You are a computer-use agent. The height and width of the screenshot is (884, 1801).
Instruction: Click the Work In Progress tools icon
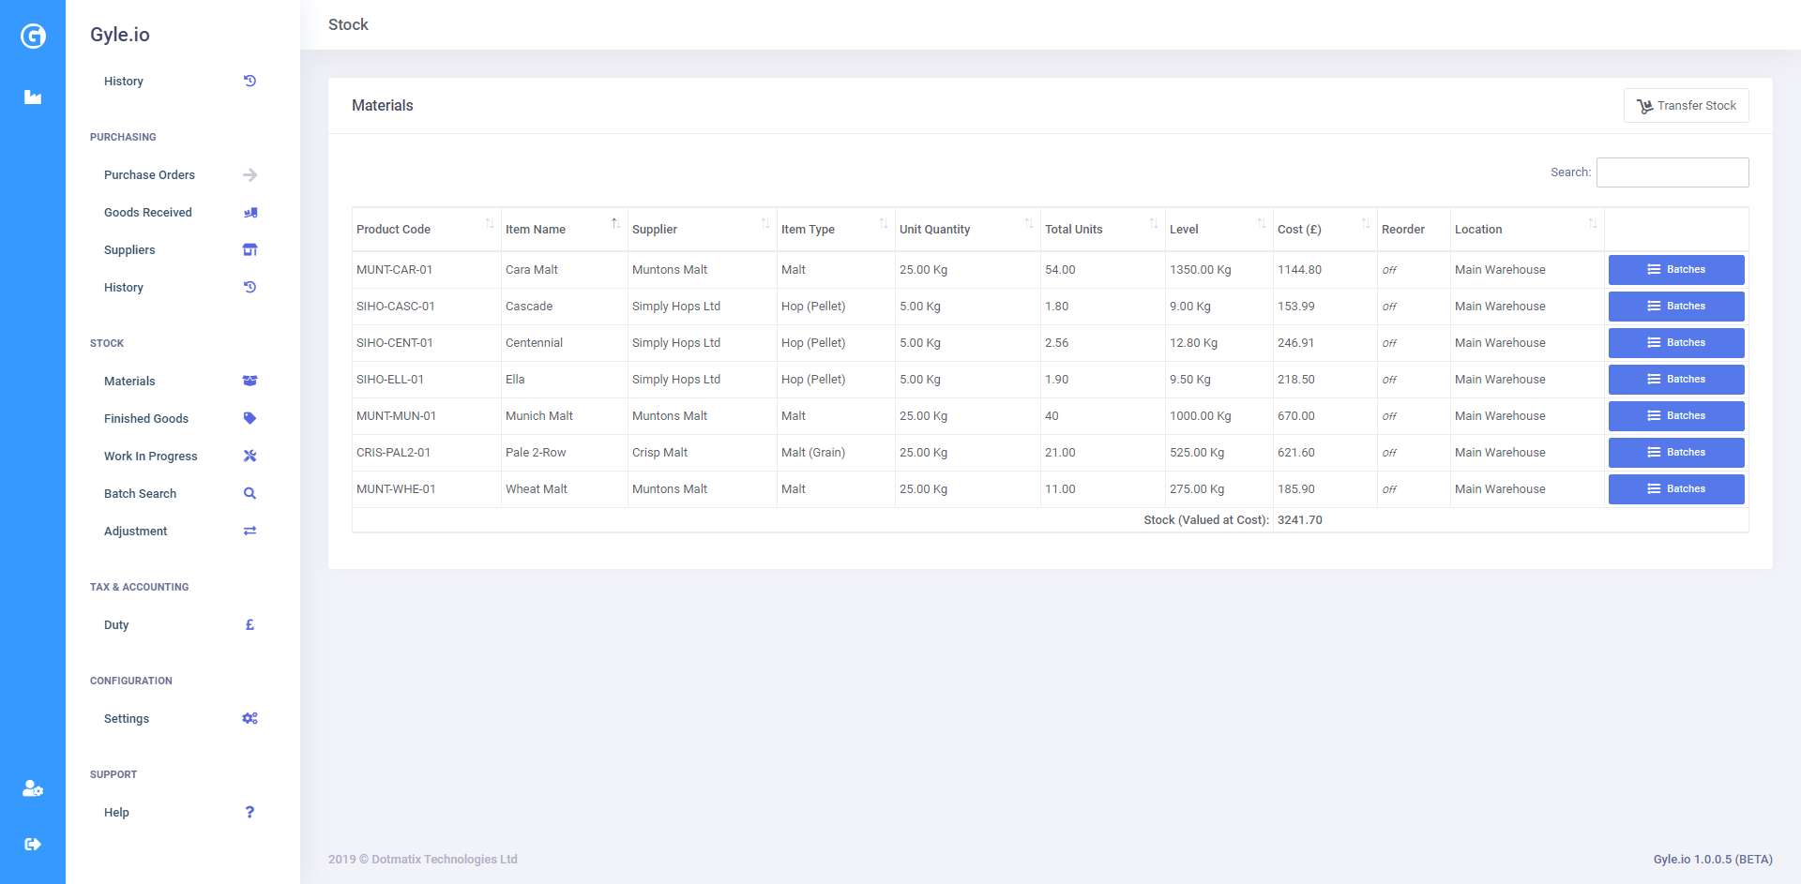250,457
